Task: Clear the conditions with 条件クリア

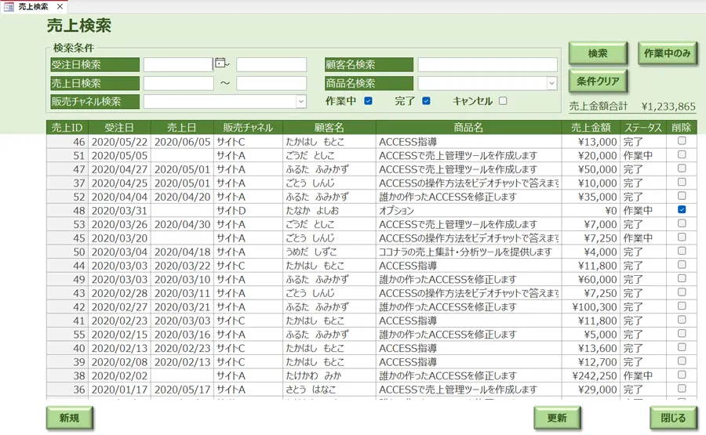Action: coord(598,81)
